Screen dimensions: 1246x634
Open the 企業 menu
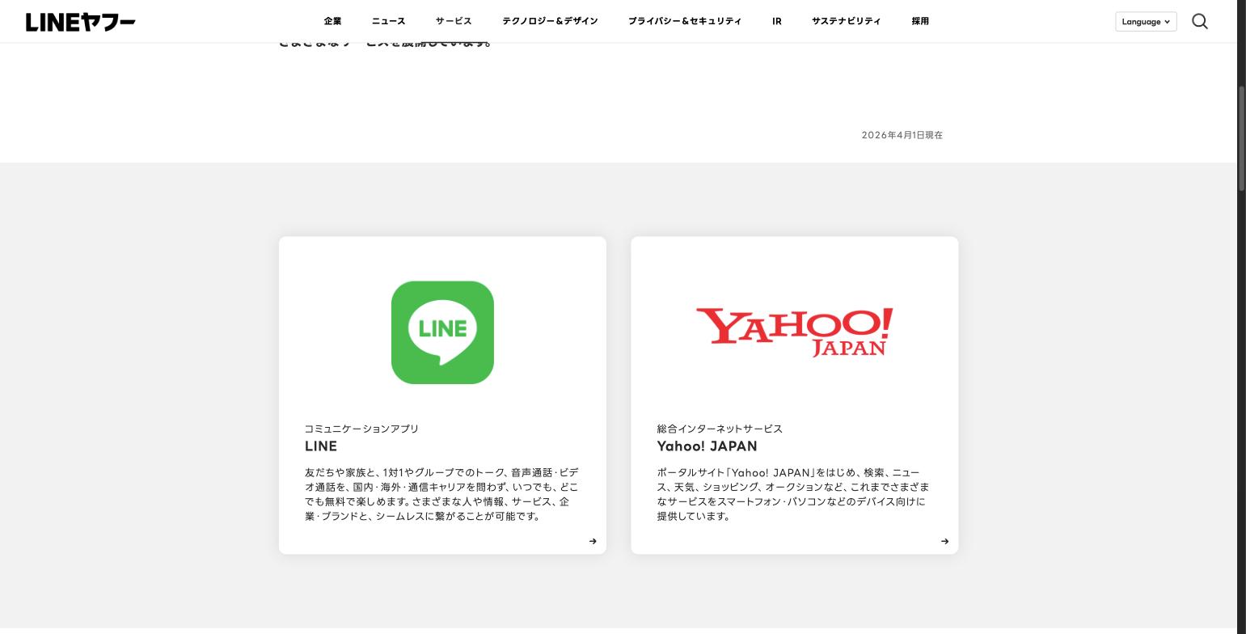click(x=332, y=21)
